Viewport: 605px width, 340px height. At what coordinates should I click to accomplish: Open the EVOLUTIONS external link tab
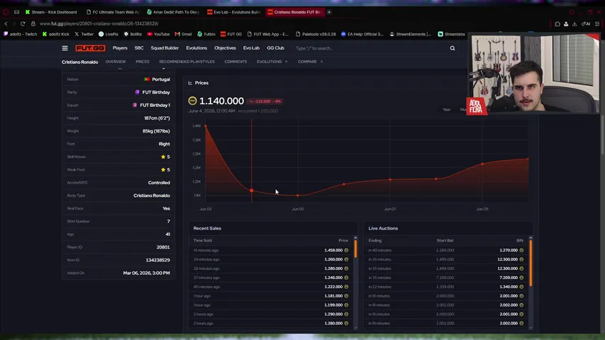click(x=272, y=62)
